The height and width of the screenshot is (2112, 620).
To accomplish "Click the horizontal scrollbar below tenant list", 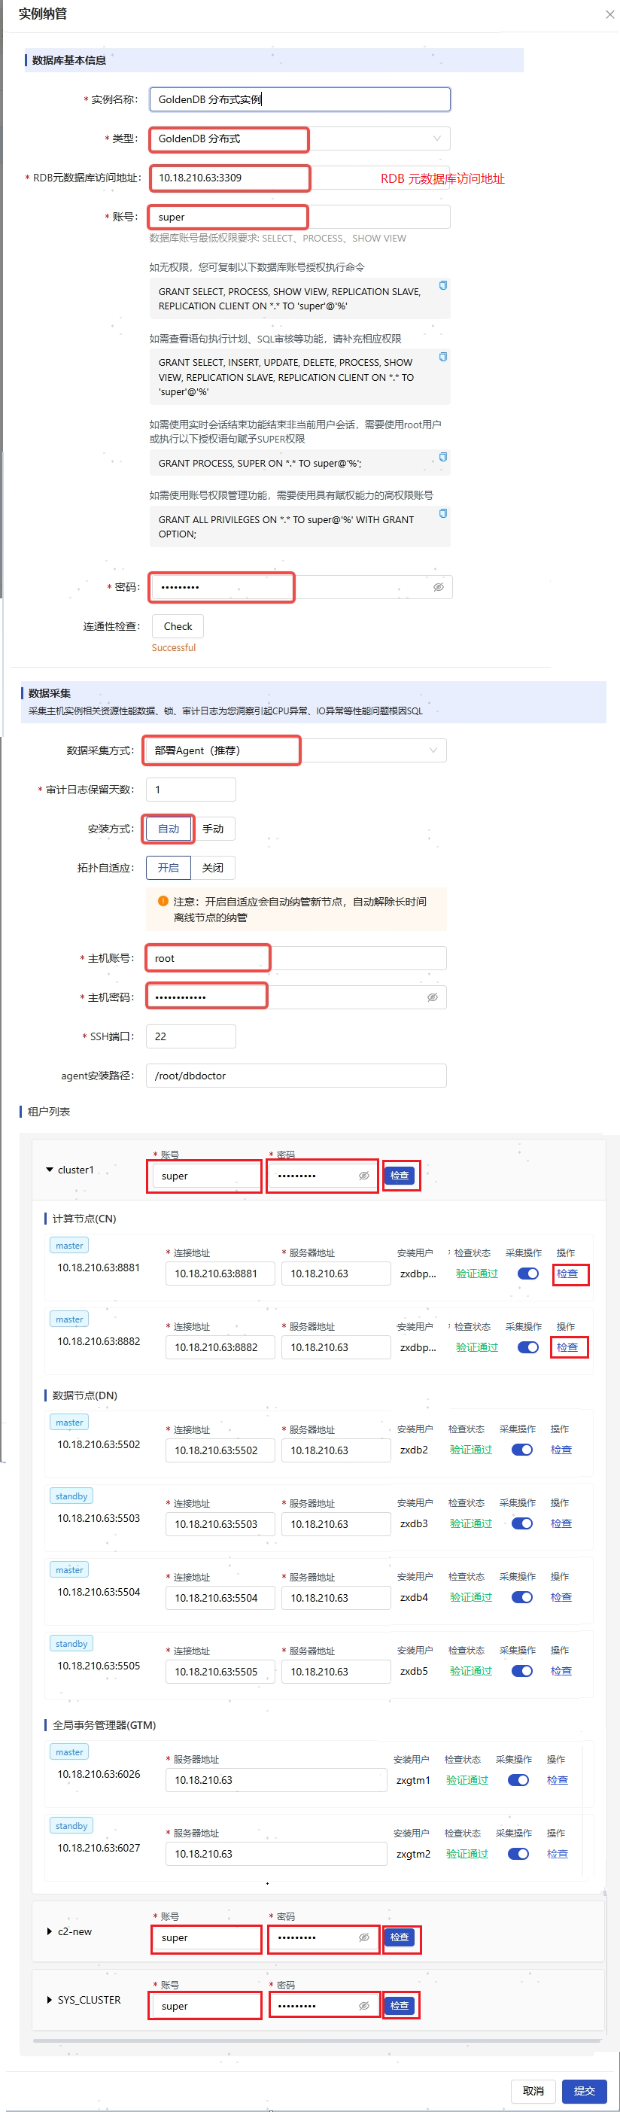I will pyautogui.click(x=319, y=2040).
